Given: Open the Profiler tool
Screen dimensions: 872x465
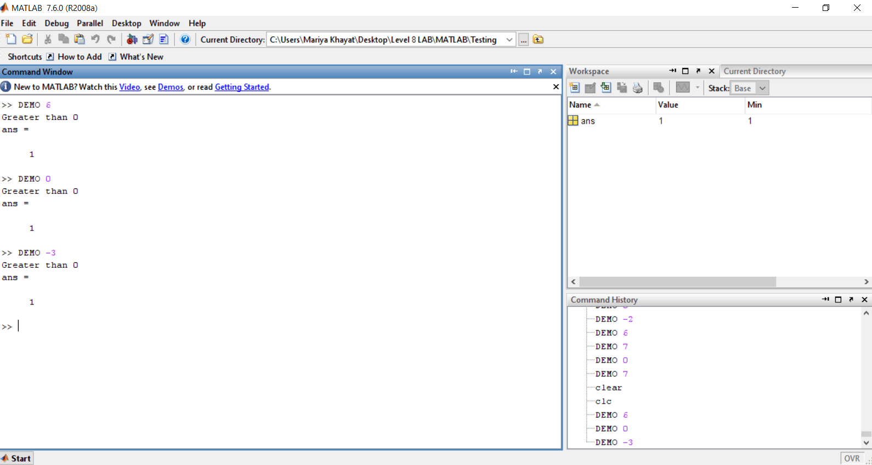Looking at the screenshot, I should 163,39.
